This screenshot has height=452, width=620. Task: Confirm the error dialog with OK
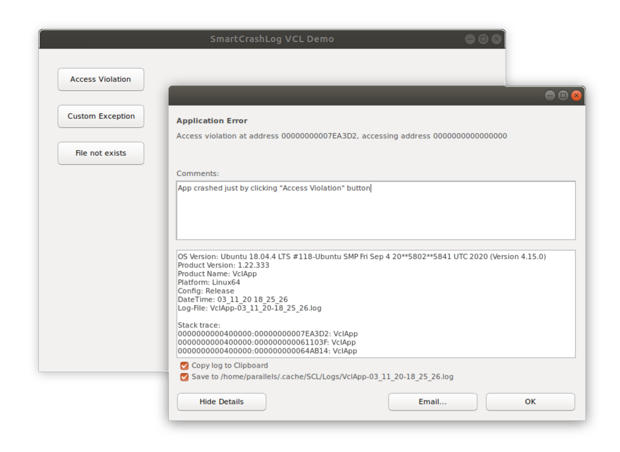click(530, 401)
